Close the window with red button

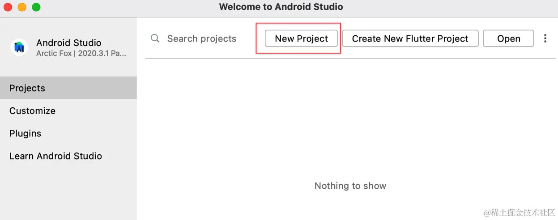click(x=8, y=7)
